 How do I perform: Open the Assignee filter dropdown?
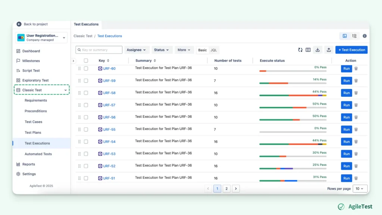pos(137,50)
